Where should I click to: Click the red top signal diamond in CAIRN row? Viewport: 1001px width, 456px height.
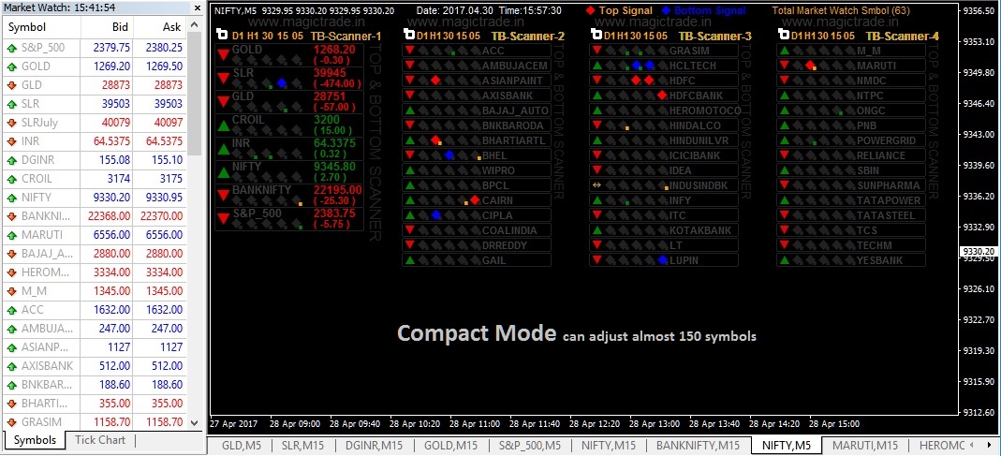tap(475, 199)
